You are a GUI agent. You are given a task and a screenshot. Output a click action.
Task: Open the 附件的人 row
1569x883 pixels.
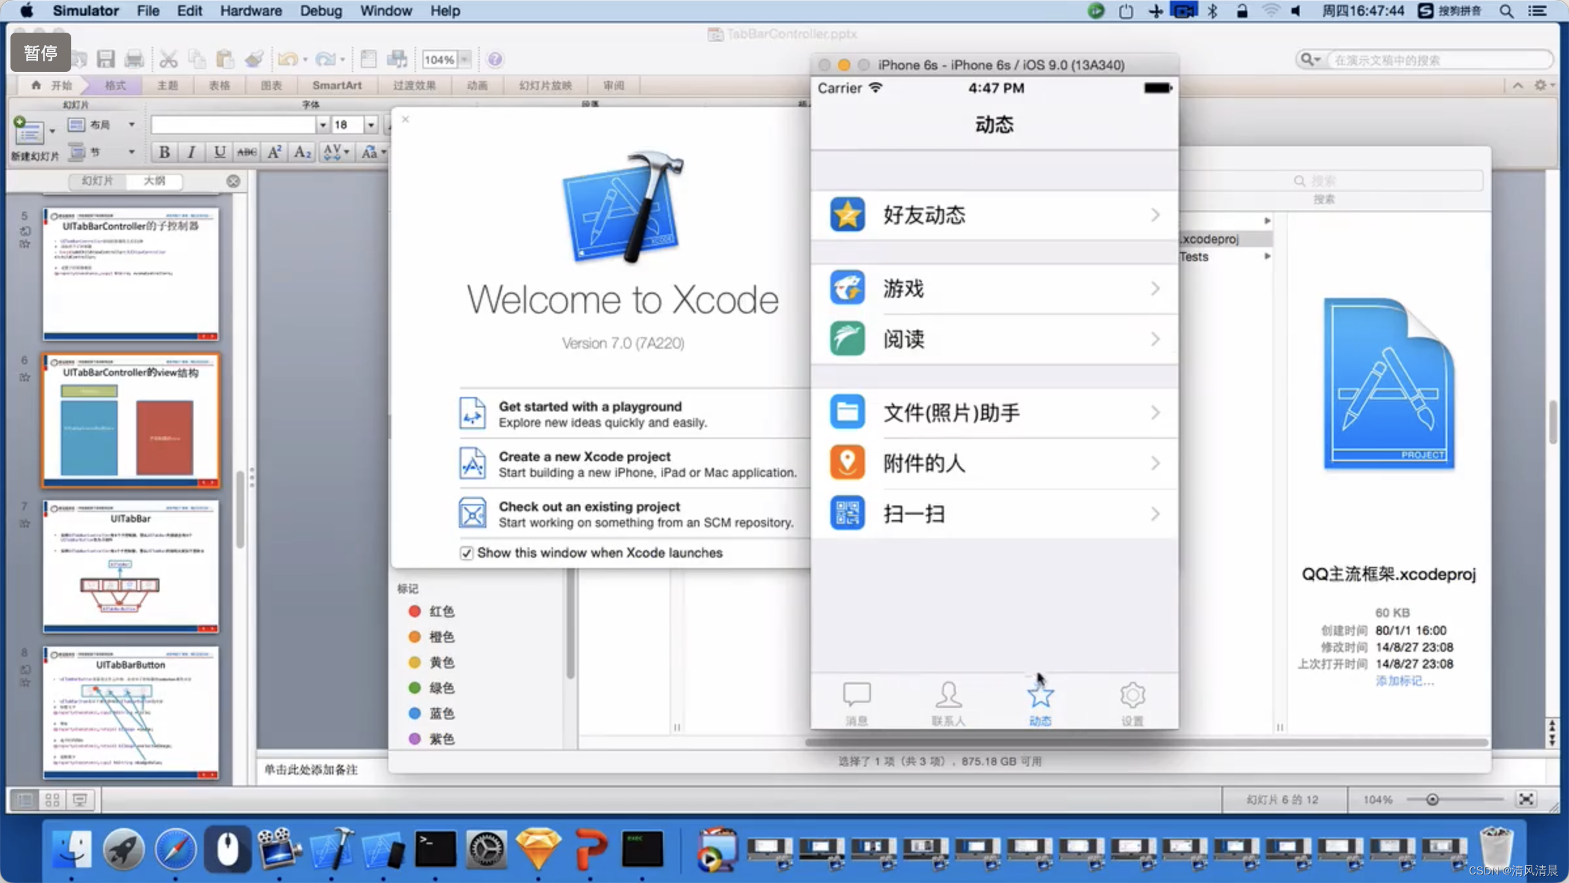point(994,463)
